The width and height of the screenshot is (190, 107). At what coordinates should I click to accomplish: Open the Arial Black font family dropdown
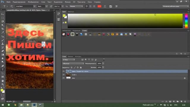(34, 6)
